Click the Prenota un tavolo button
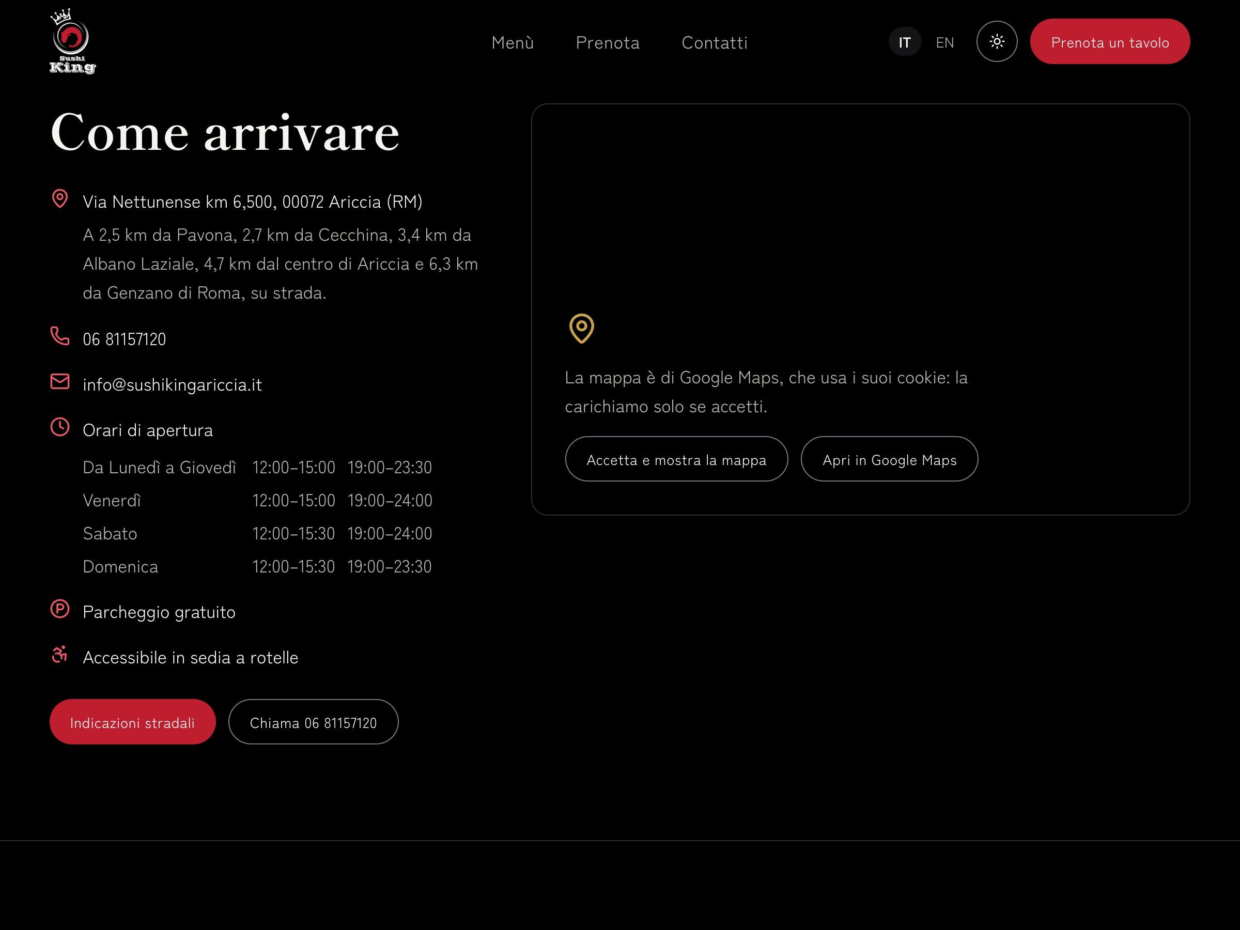The width and height of the screenshot is (1240, 930). pyautogui.click(x=1109, y=41)
